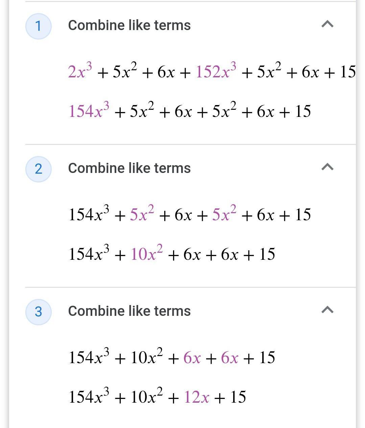Screen dimensions: 365x428
Task: Tap the purple 154x³ result in step 1
Action: point(89,110)
